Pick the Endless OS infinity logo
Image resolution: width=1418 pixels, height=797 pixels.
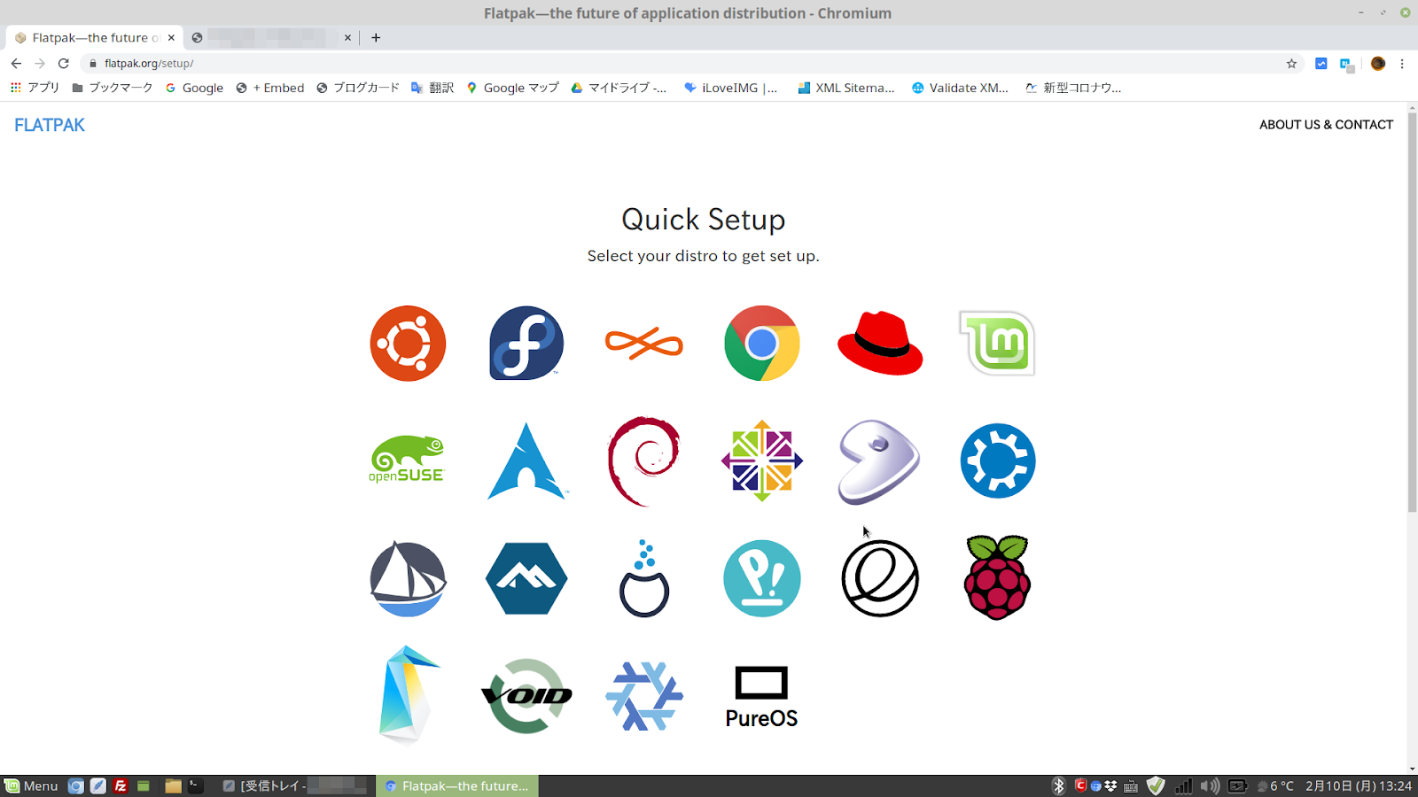[x=644, y=344]
